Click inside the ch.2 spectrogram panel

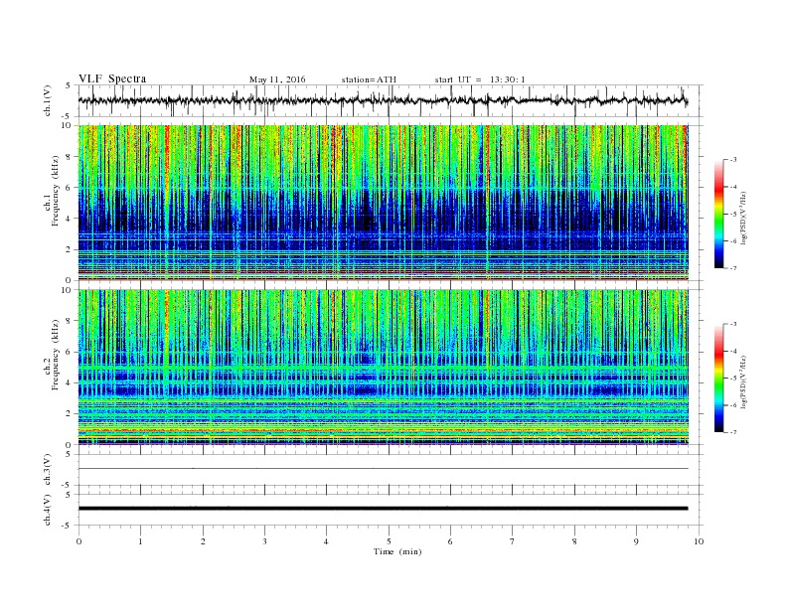383,368
